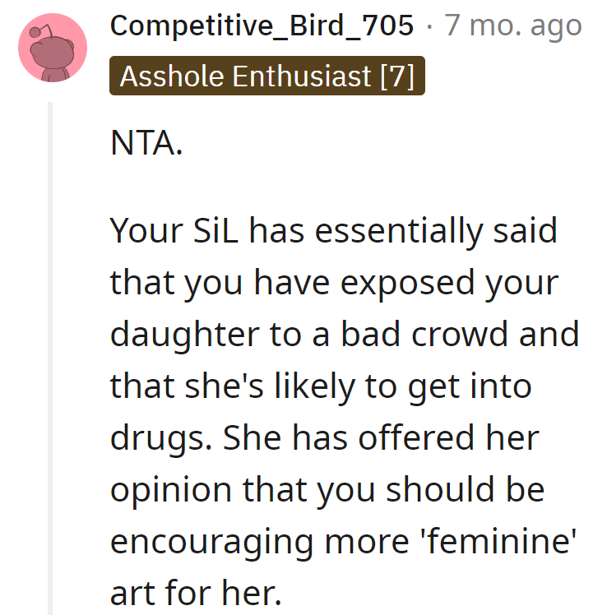Click the '7 mo. ago' timestamp
Image resolution: width=607 pixels, height=615 pixels.
pyautogui.click(x=514, y=26)
